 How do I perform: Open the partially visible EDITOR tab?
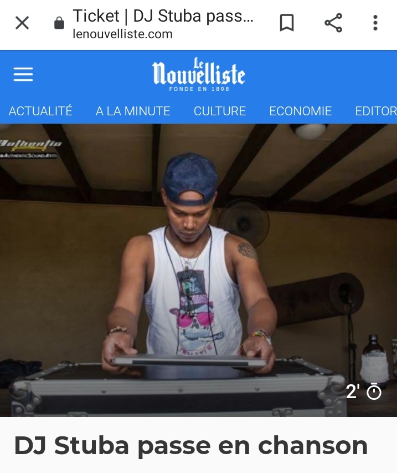point(376,111)
